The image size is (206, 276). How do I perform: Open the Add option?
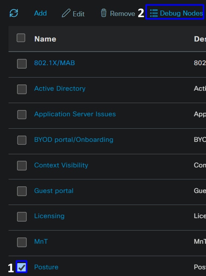click(x=41, y=13)
